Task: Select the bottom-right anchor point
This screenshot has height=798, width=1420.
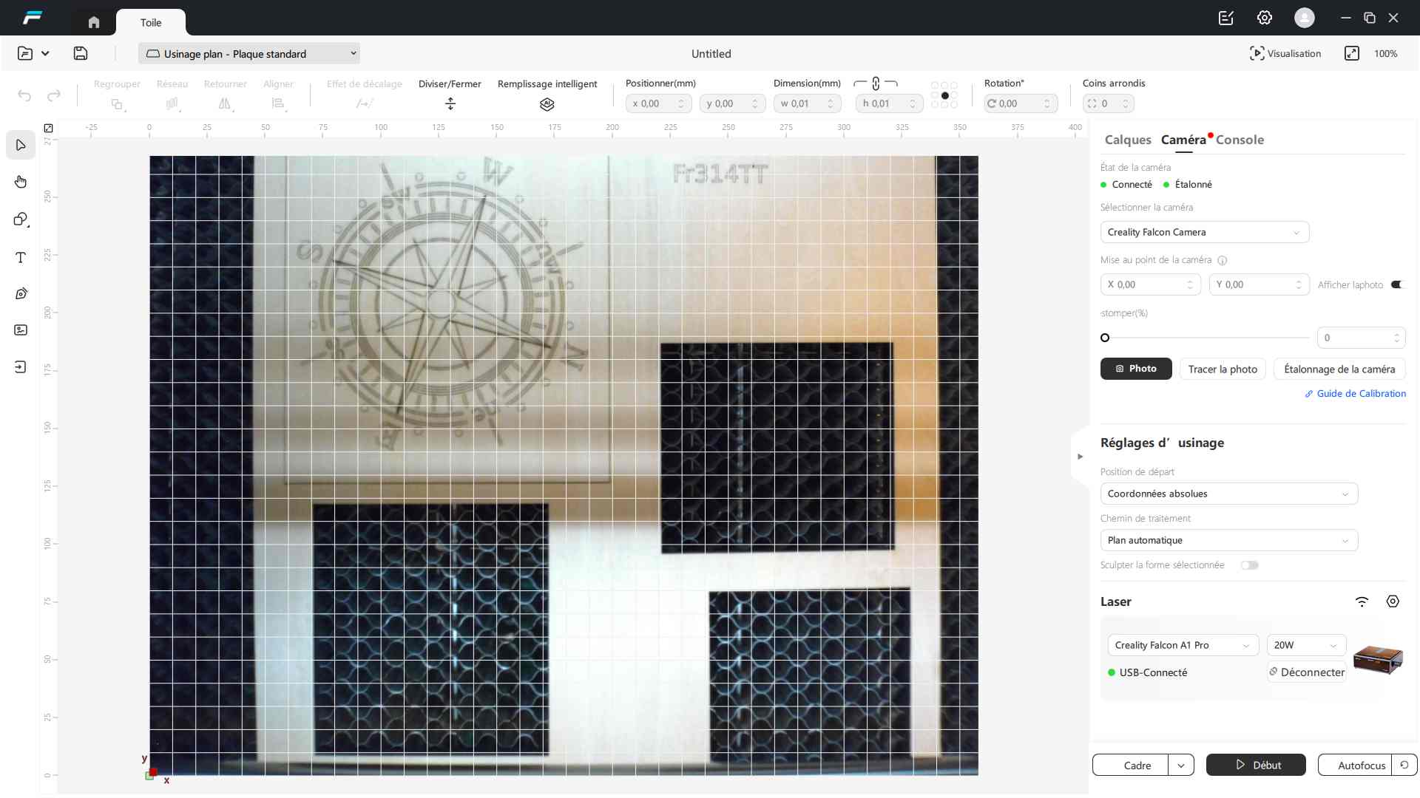Action: (954, 105)
